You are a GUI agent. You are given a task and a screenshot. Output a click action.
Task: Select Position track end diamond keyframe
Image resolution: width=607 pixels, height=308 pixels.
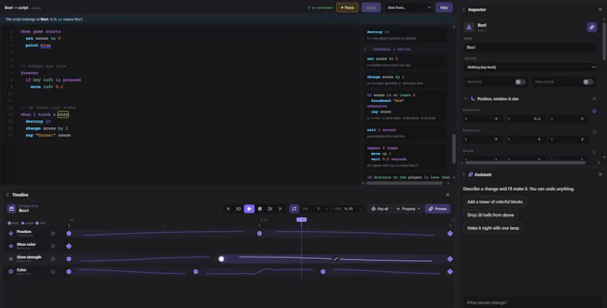450,234
